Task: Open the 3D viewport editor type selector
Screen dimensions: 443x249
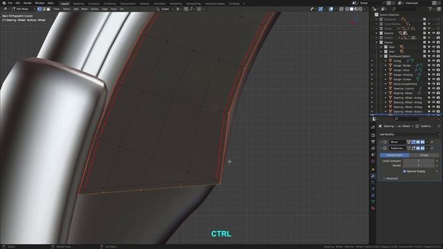Action: [6, 9]
